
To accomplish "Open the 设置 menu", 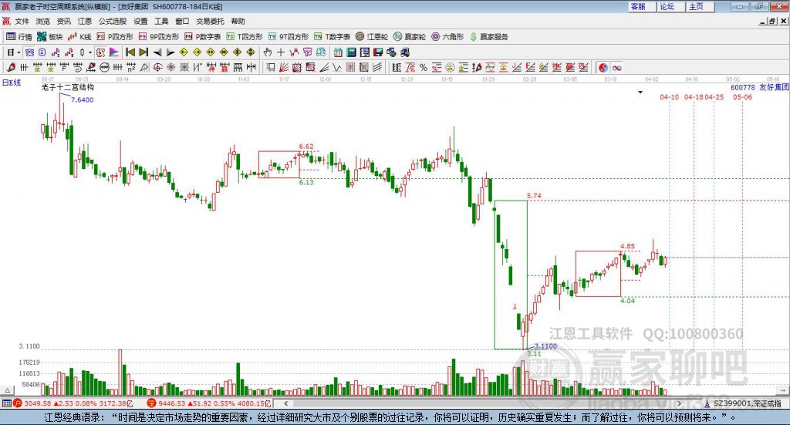I will click(140, 21).
